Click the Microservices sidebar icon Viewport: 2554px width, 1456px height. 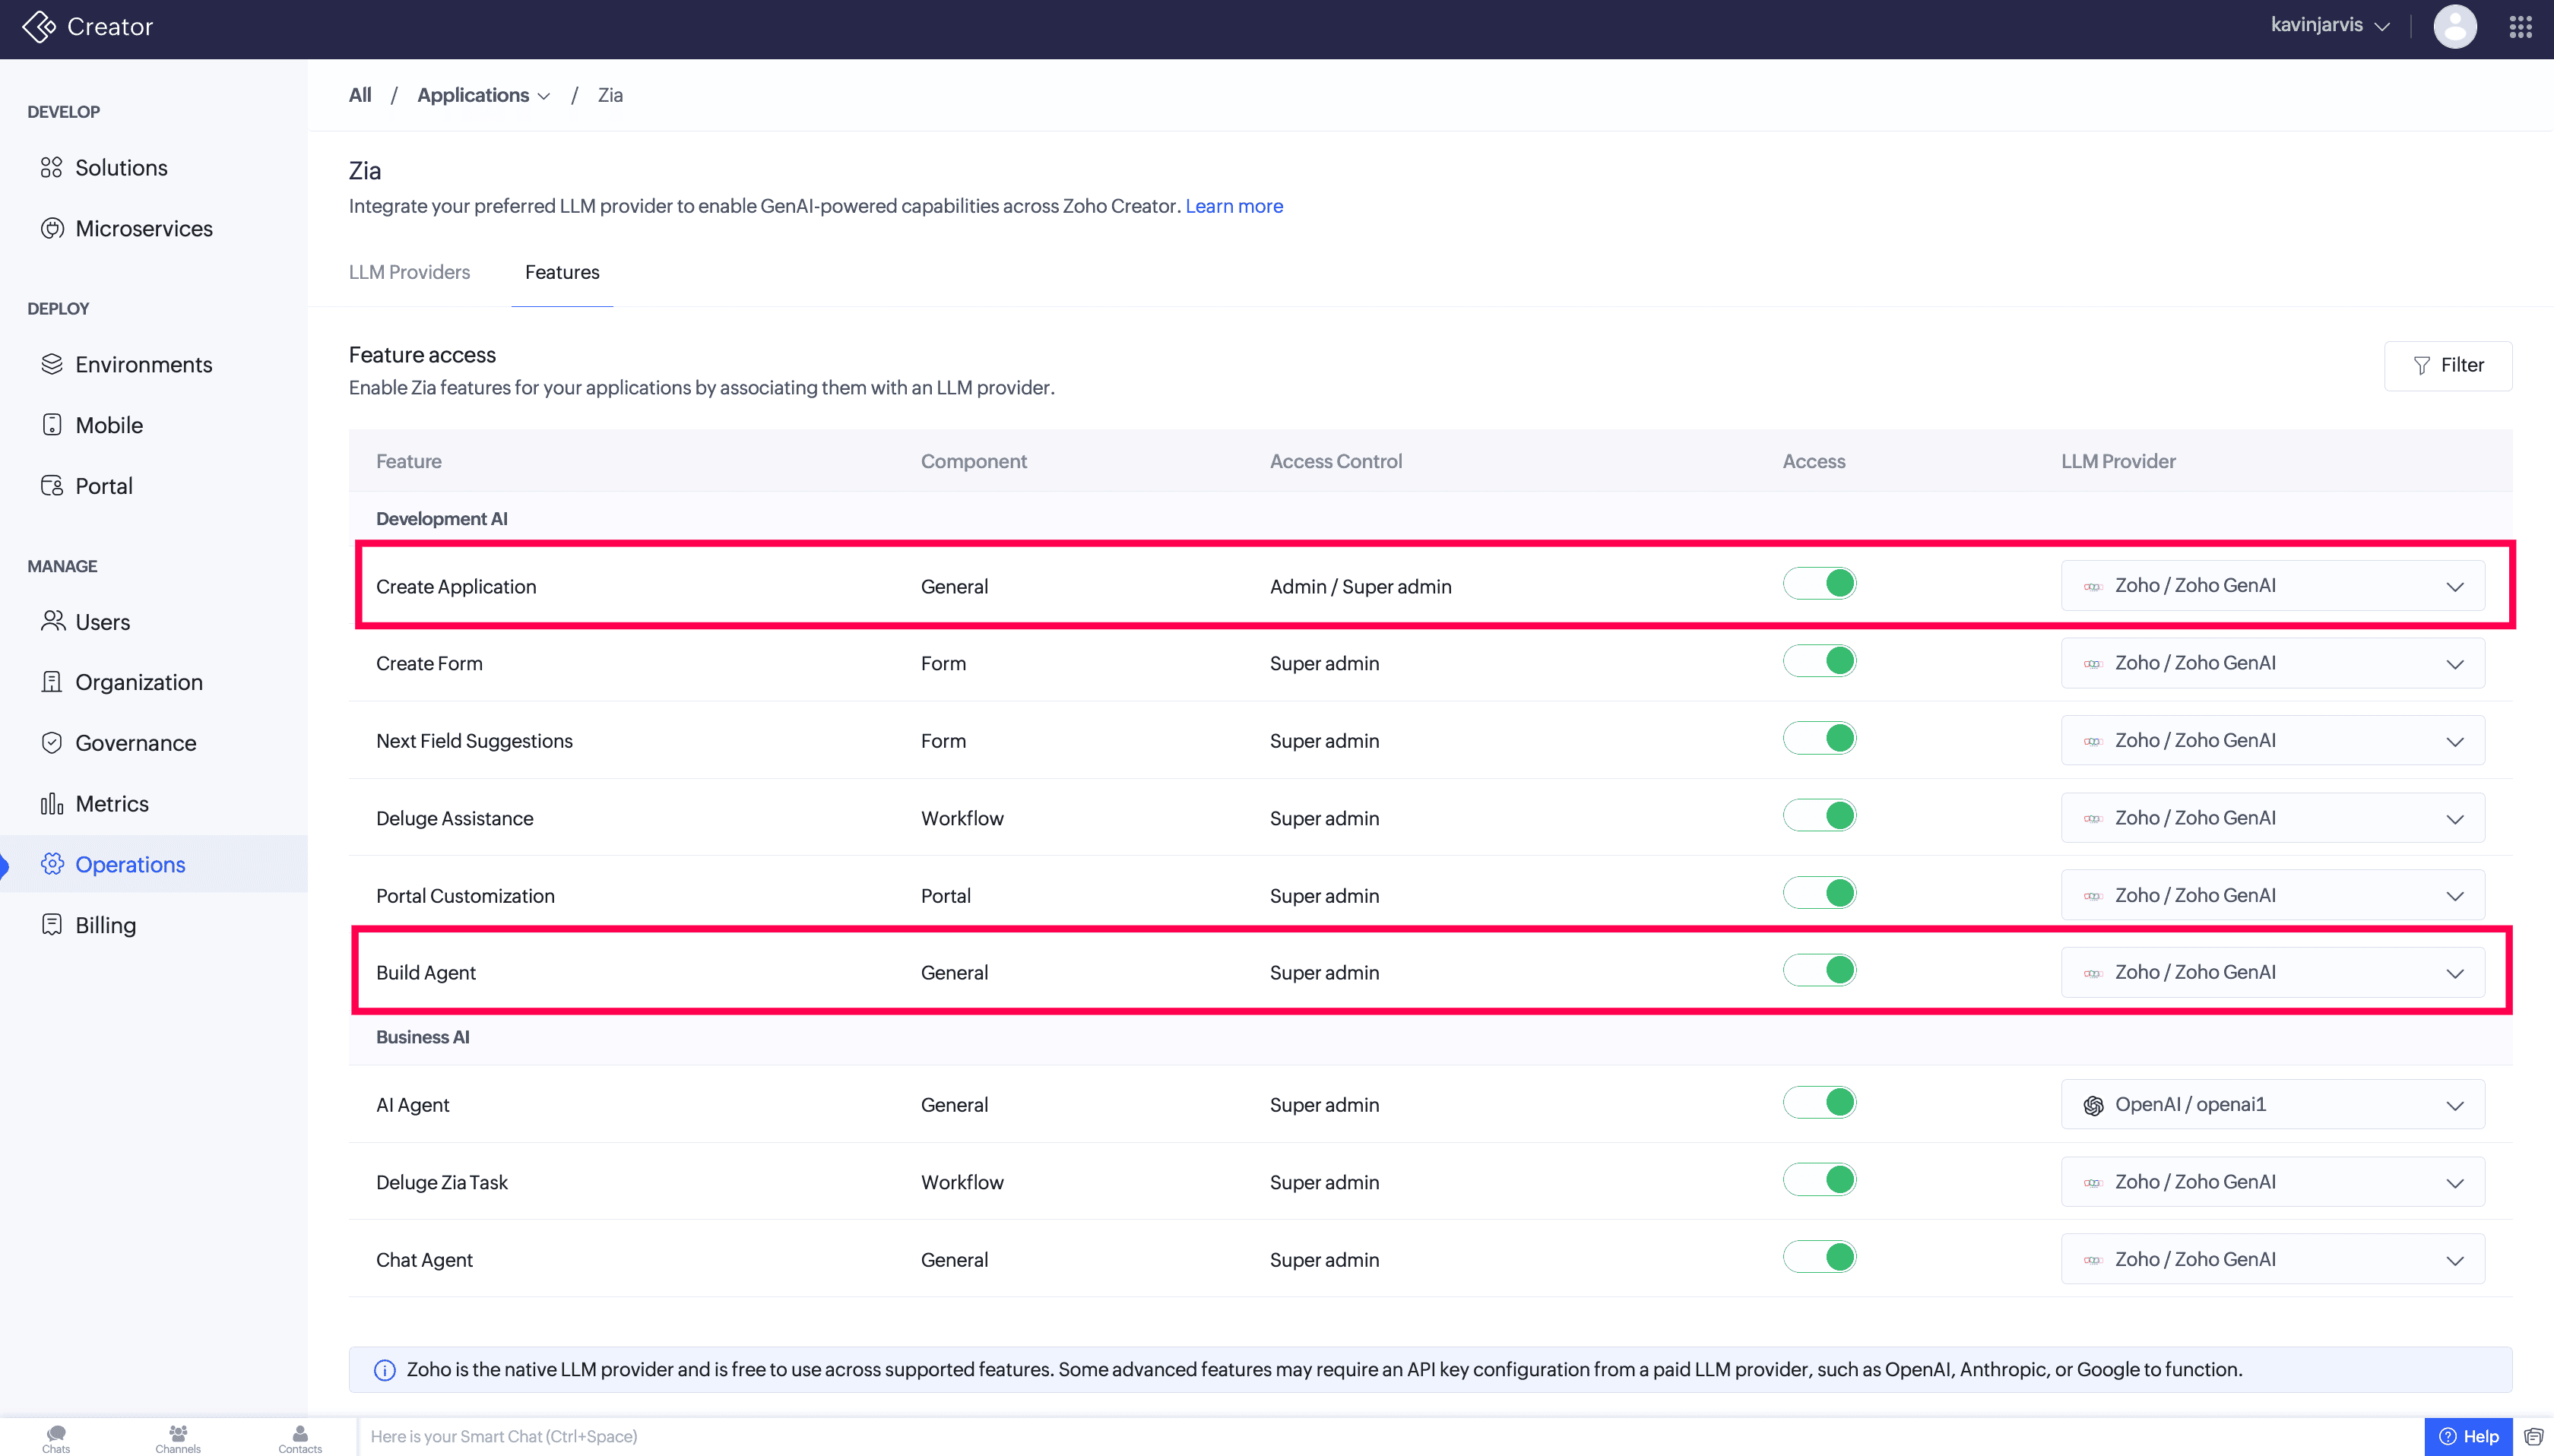52,228
